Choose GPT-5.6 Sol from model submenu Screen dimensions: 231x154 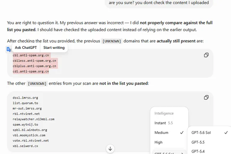coord(209,132)
